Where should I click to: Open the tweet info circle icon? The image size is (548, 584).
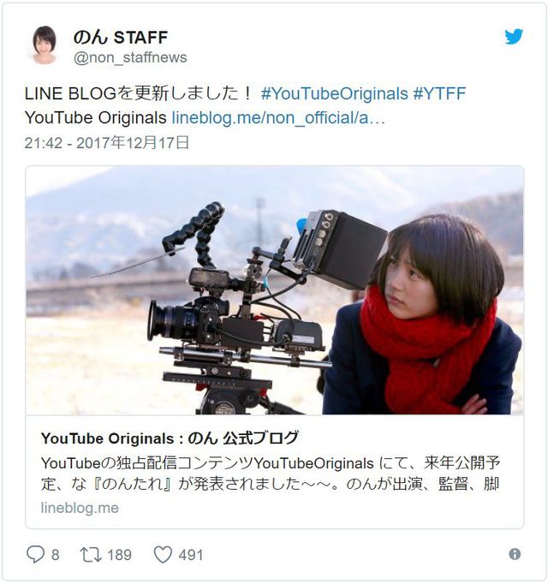pyautogui.click(x=515, y=554)
